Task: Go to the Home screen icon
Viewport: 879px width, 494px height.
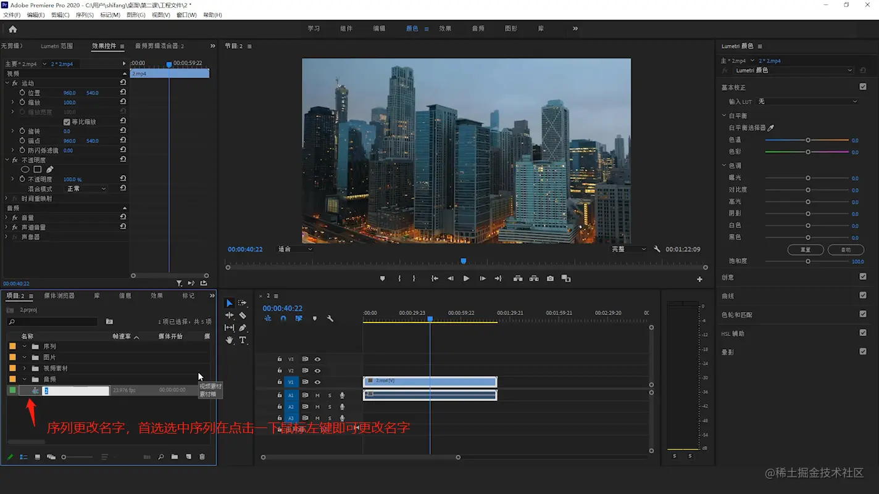Action: tap(12, 29)
